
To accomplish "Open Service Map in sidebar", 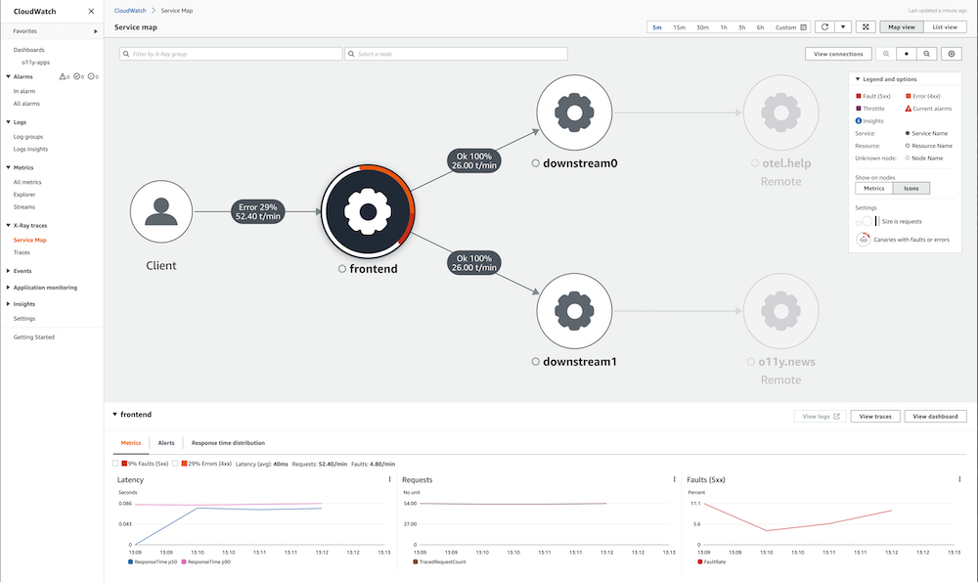I will (30, 241).
